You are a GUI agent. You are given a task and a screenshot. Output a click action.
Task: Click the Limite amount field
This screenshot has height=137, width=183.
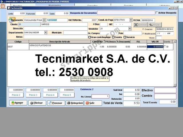(19, 13)
